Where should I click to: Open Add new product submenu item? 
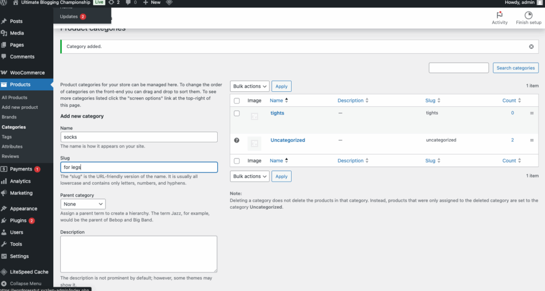[x=20, y=107]
